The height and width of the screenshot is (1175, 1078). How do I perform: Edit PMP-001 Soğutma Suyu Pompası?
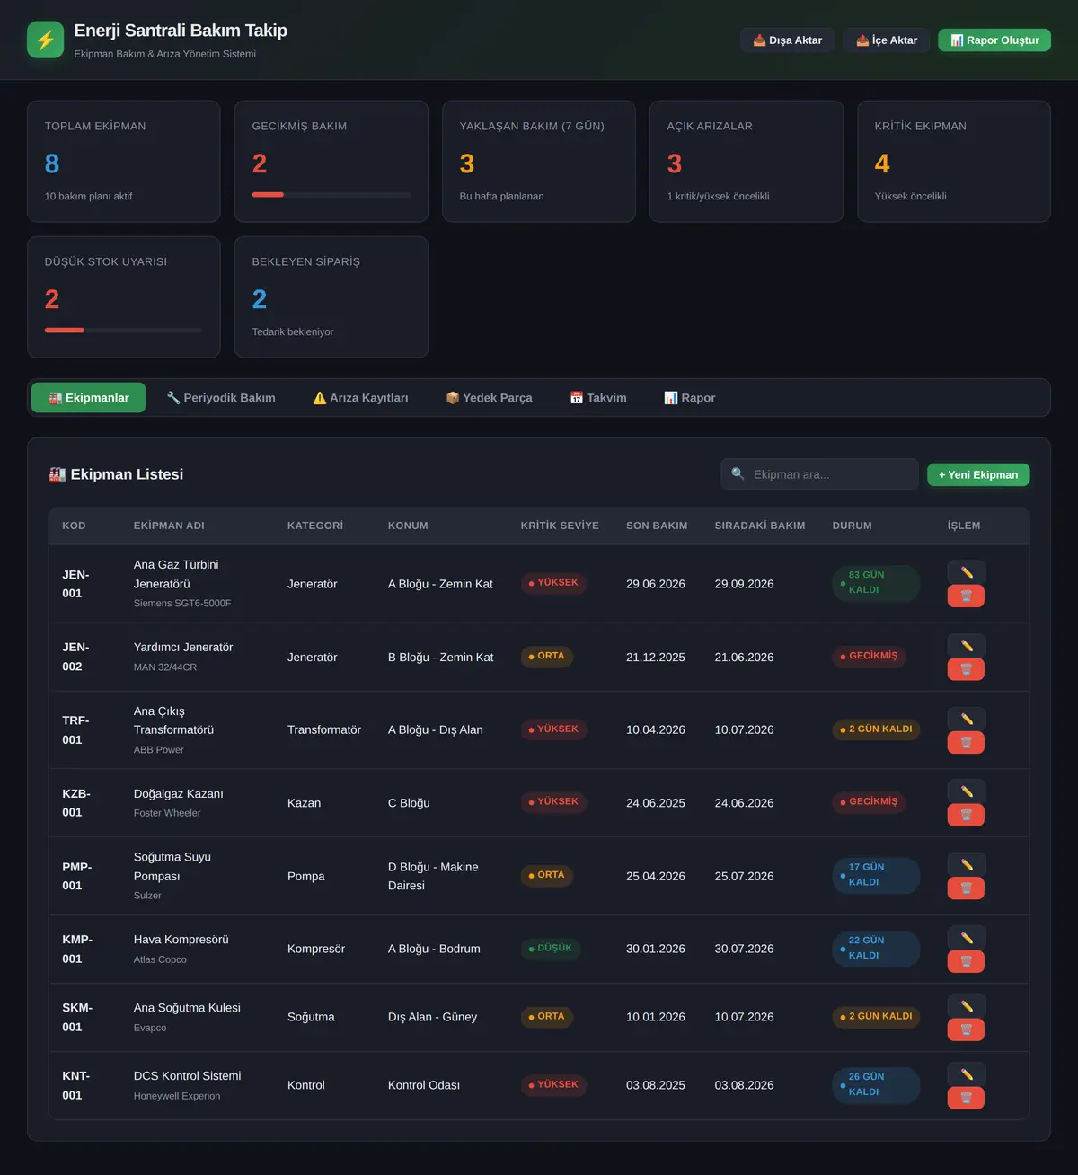(x=966, y=864)
